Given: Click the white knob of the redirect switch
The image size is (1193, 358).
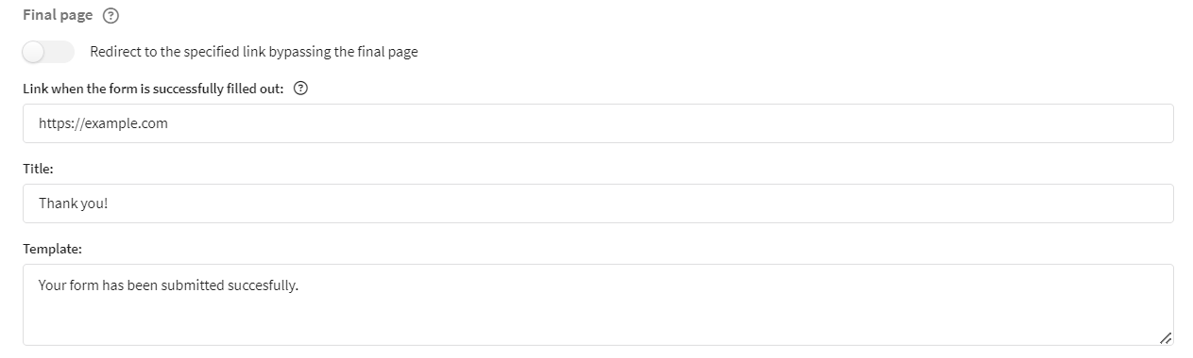Looking at the screenshot, I should [34, 52].
